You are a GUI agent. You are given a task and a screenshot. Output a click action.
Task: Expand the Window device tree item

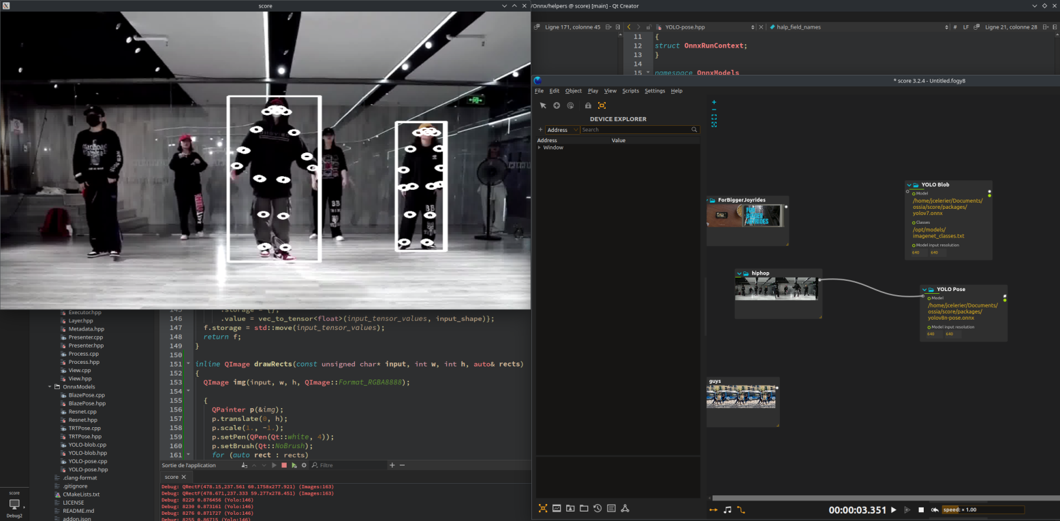point(540,148)
